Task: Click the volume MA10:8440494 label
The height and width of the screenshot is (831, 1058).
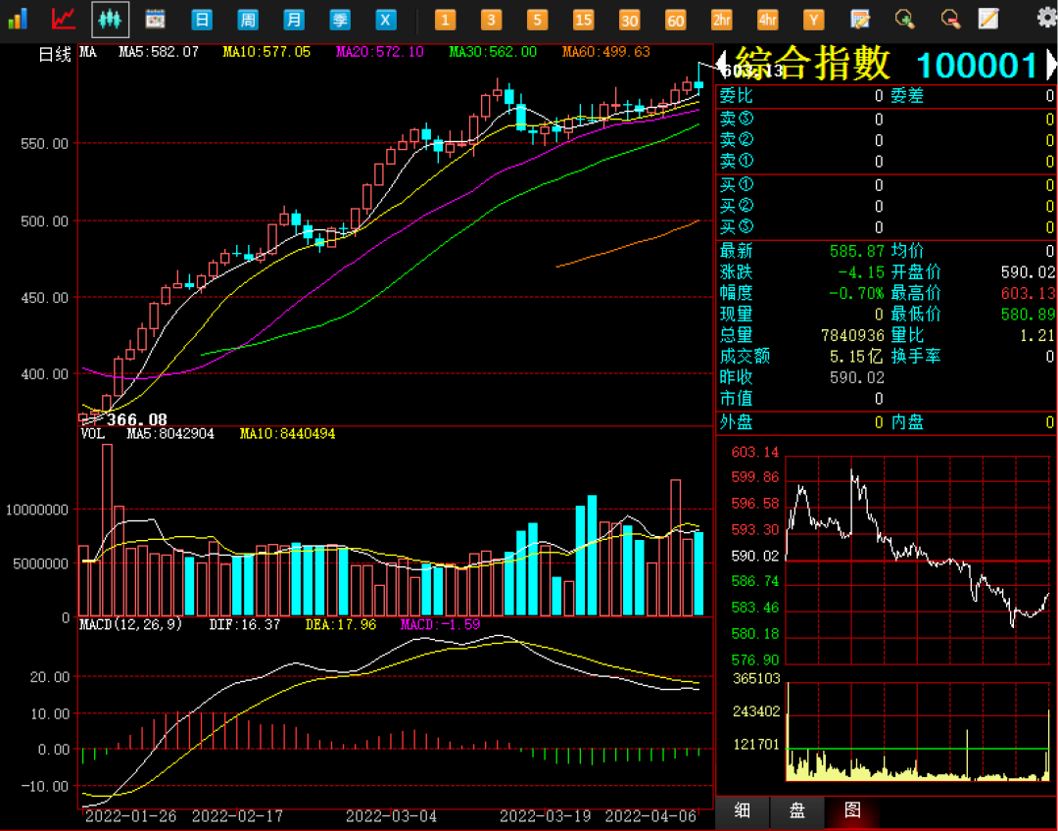Action: [287, 433]
